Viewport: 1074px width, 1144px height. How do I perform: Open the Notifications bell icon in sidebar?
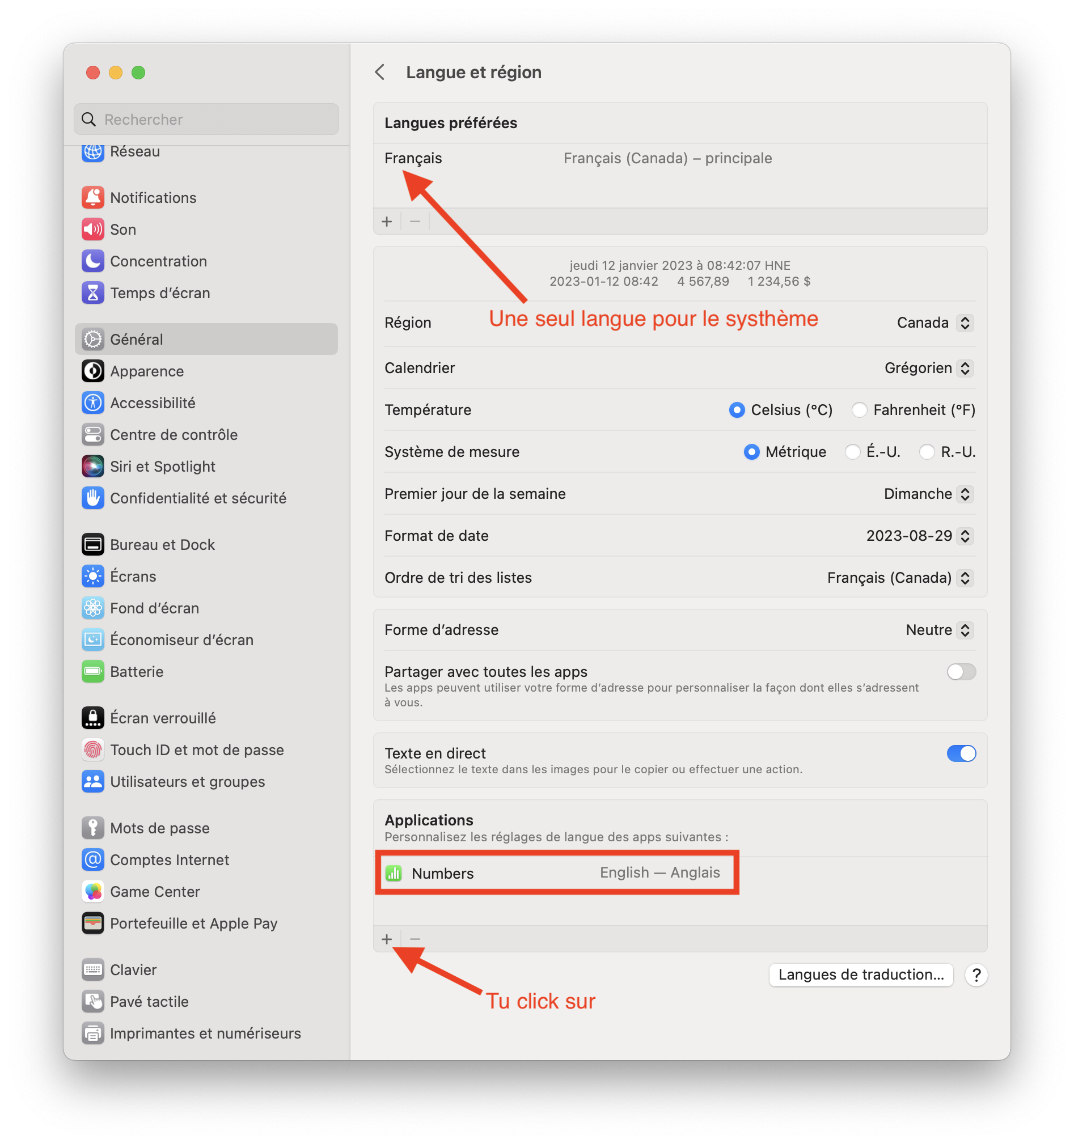92,197
